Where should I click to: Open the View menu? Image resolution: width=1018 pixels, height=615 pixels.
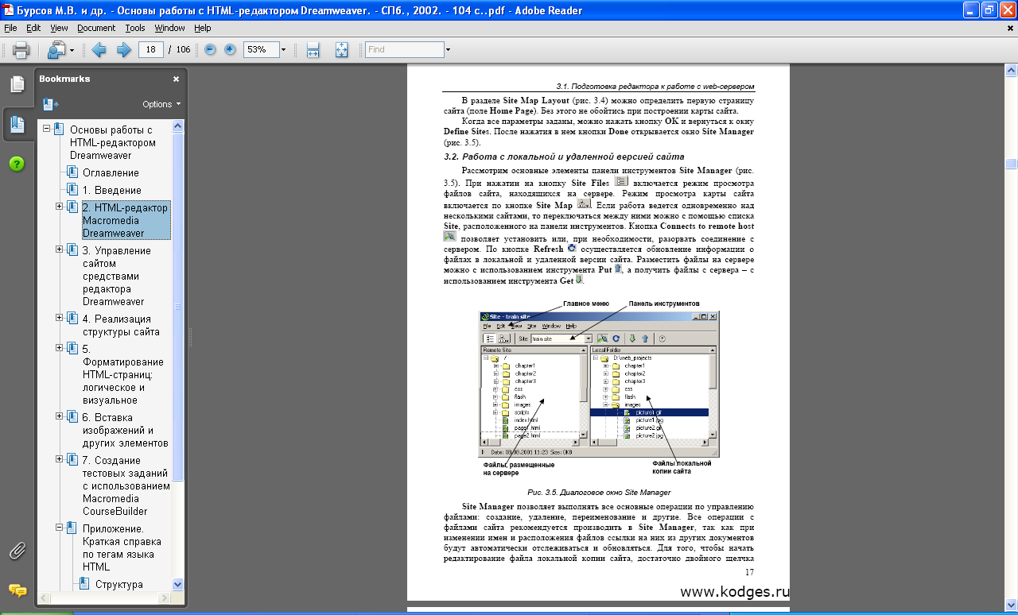tap(59, 28)
